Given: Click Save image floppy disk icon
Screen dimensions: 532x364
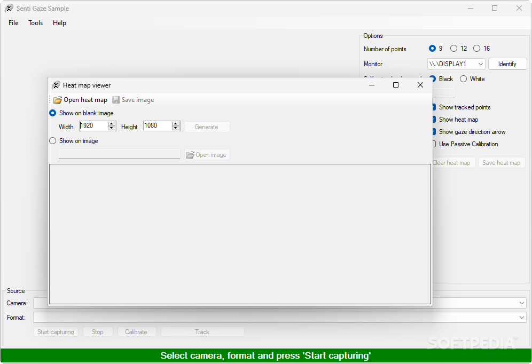Looking at the screenshot, I should [116, 100].
